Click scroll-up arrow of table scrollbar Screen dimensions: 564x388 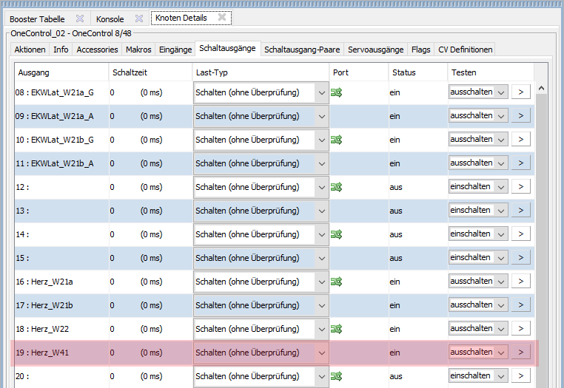542,88
